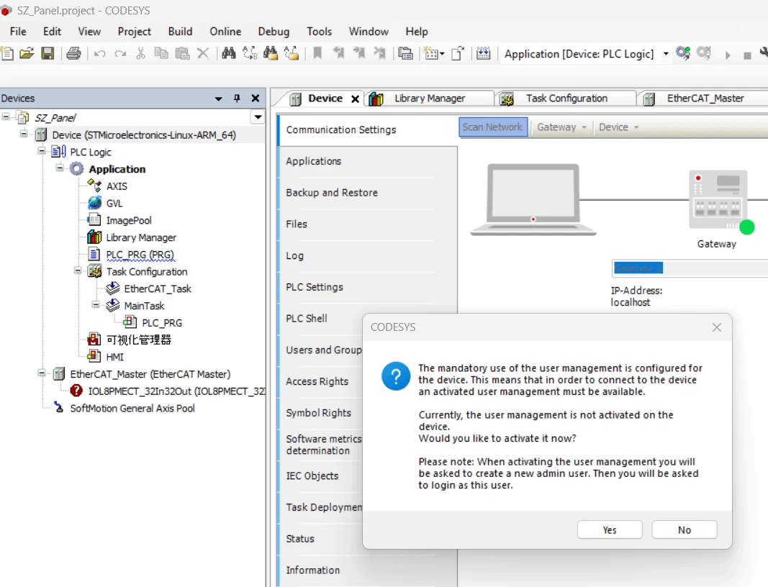Viewport: 768px width, 587px height.
Task: Switch to the EtherCAT_Master tab
Action: pos(705,99)
